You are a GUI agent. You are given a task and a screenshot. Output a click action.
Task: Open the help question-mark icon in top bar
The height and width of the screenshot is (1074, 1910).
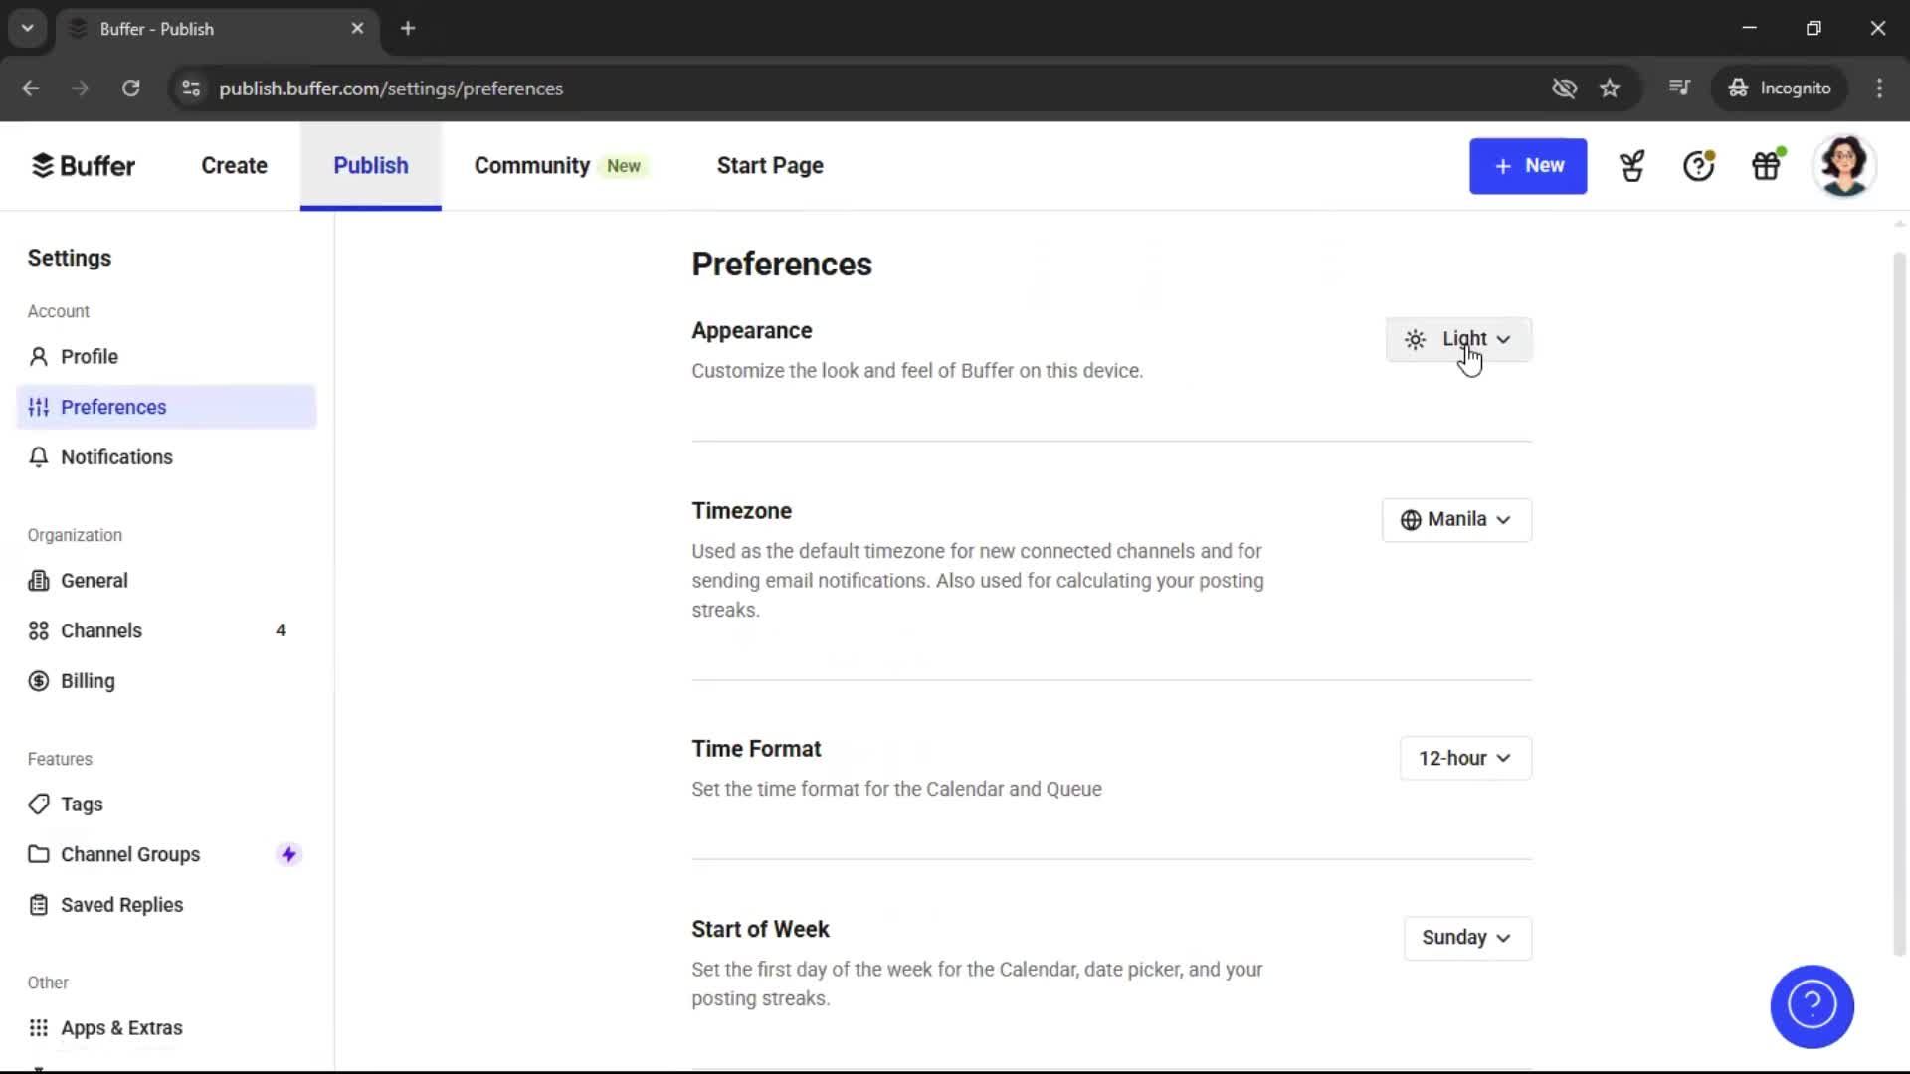[x=1698, y=166]
